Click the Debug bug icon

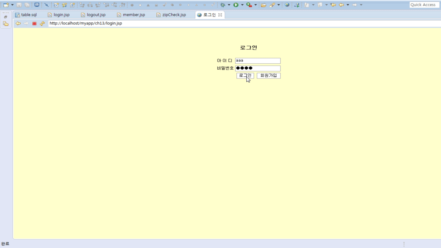tap(223, 5)
